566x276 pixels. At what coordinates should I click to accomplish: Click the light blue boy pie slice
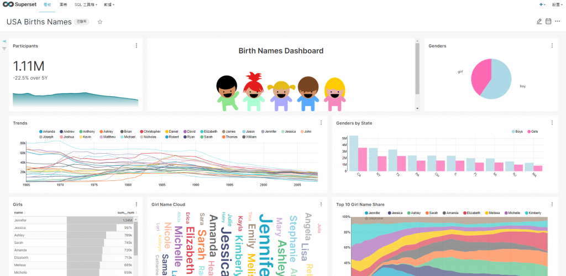pos(500,81)
